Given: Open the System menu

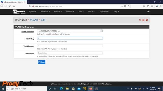Looking at the screenshot, I should (32, 12).
